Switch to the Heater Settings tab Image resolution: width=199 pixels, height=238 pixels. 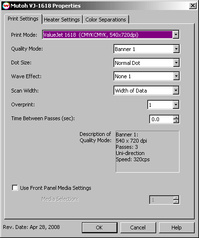[x=62, y=20]
